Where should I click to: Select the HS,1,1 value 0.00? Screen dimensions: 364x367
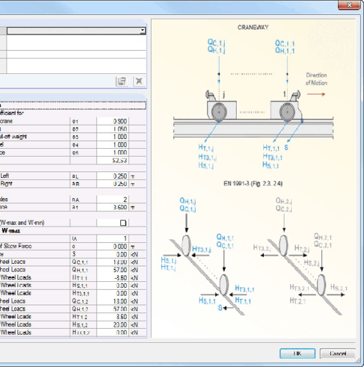click(x=112, y=286)
